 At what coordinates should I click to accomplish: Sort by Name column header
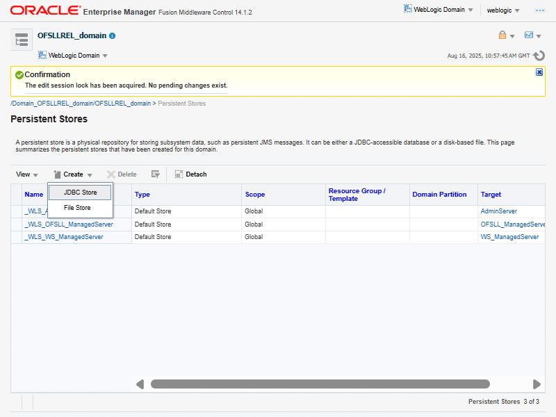click(34, 195)
